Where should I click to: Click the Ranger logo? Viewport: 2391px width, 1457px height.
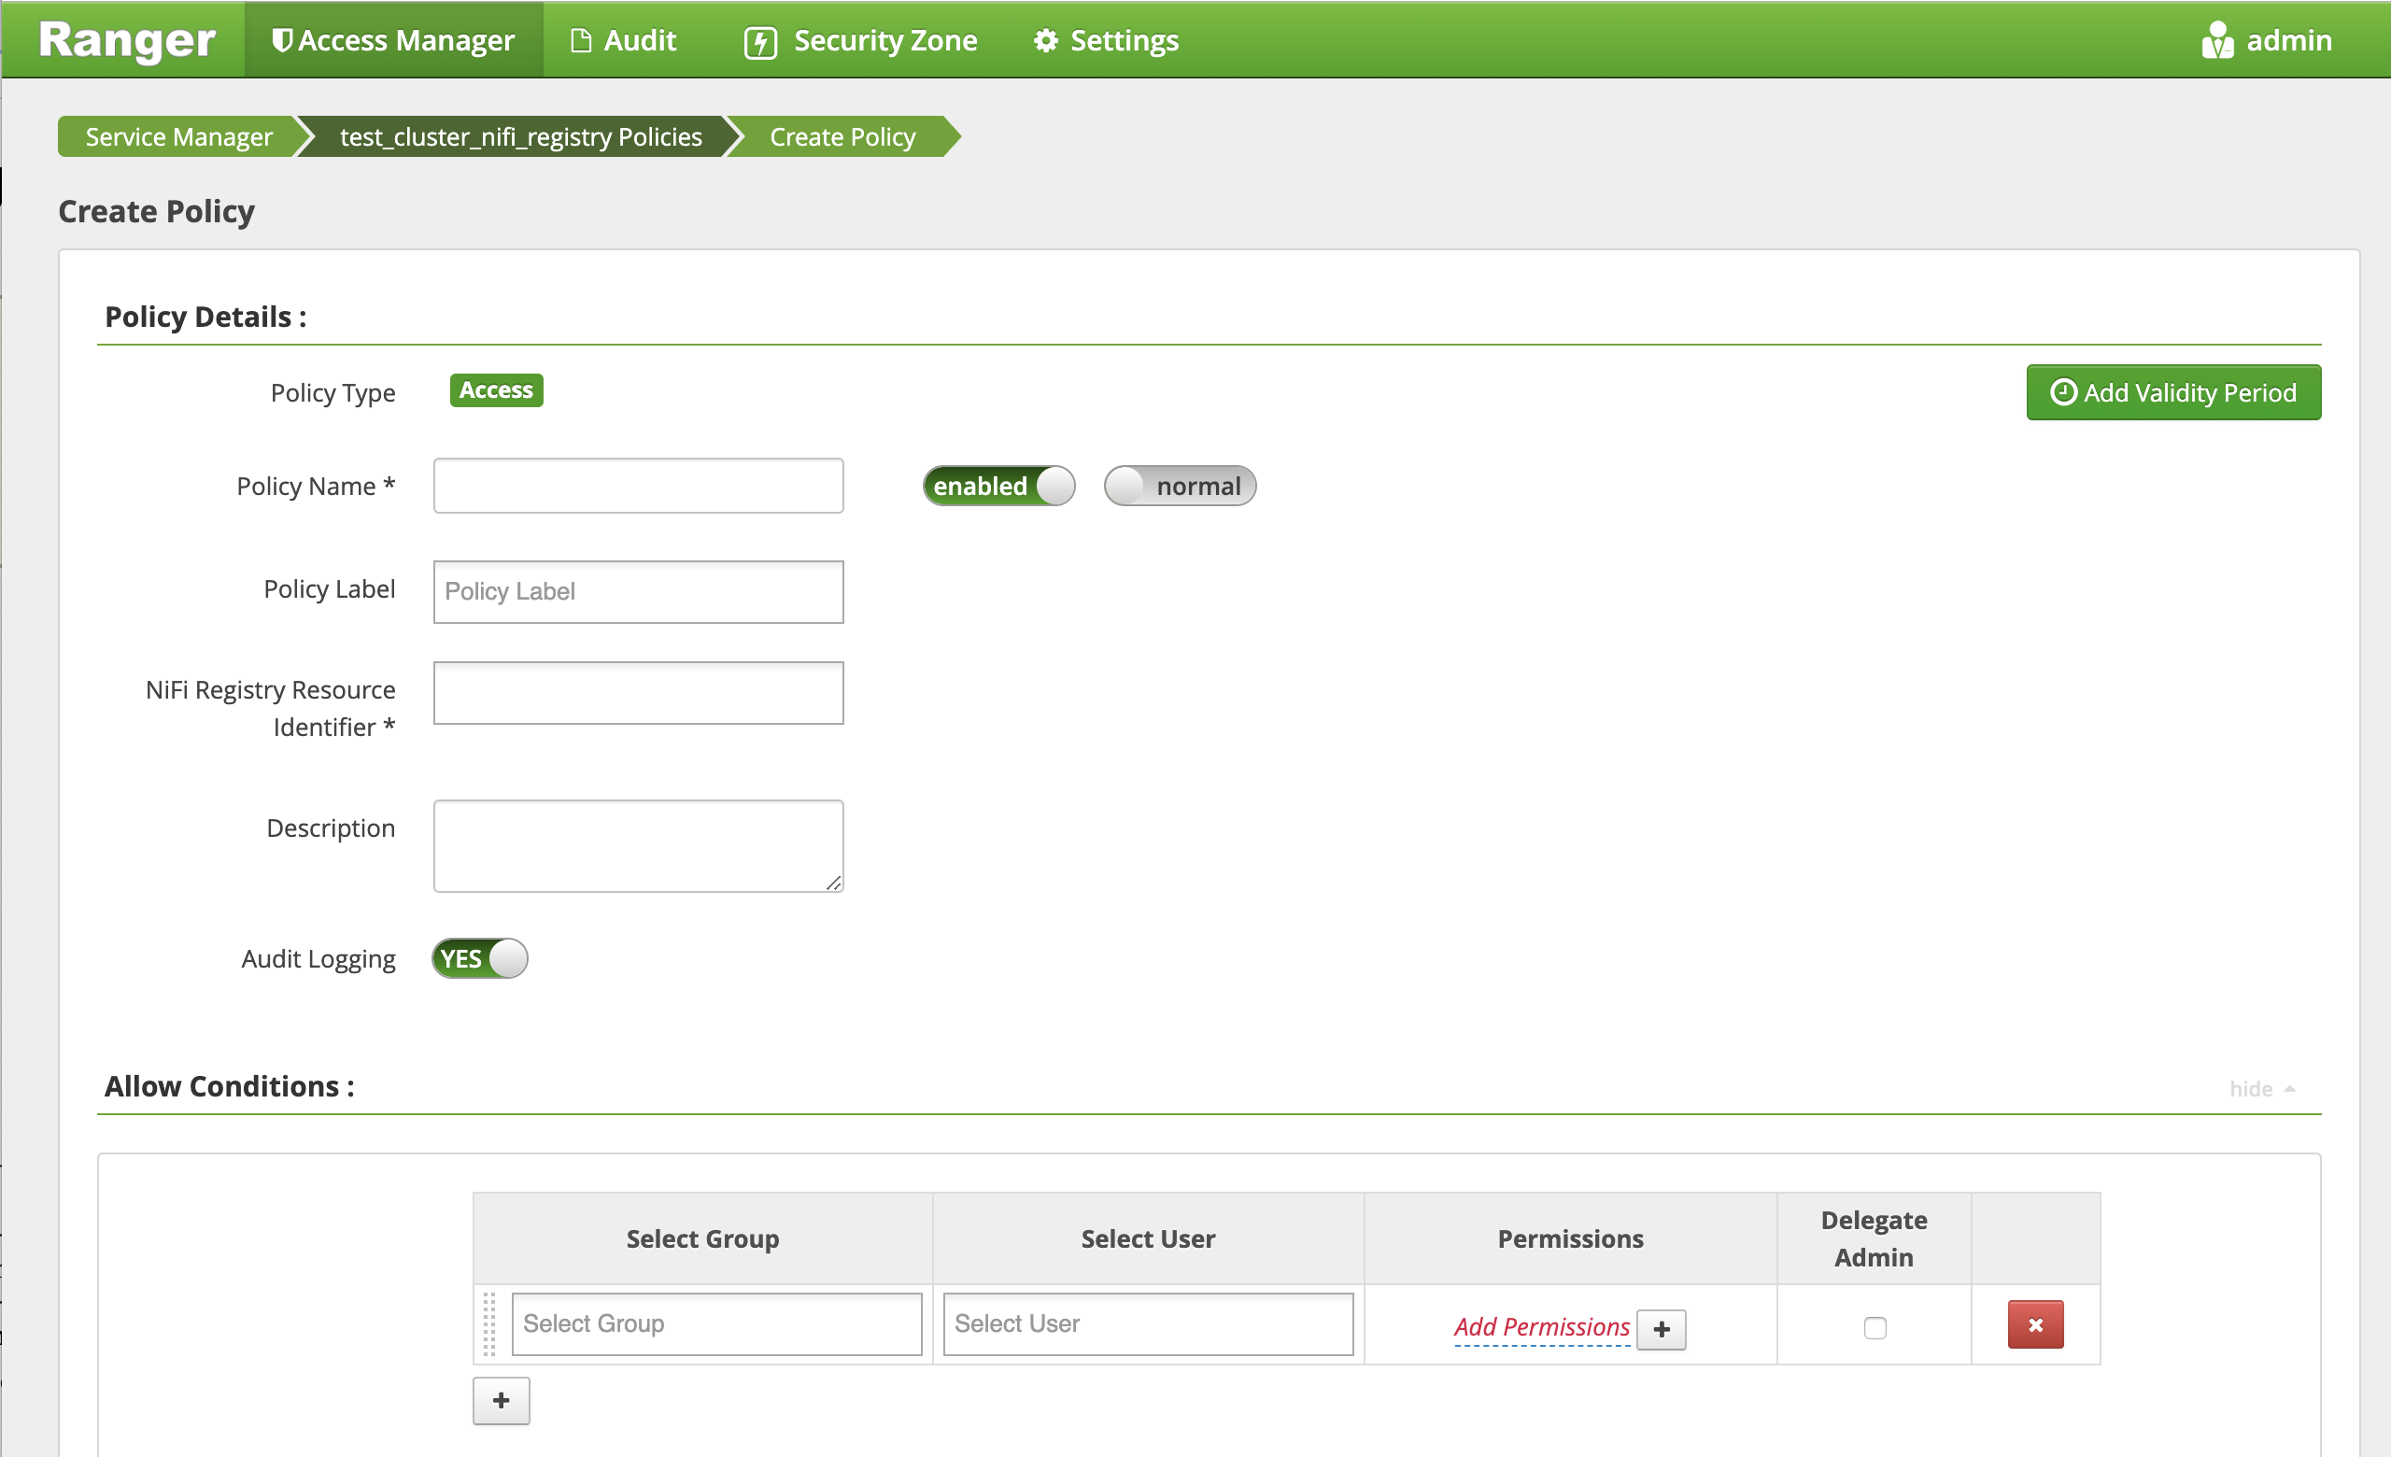pyautogui.click(x=126, y=40)
